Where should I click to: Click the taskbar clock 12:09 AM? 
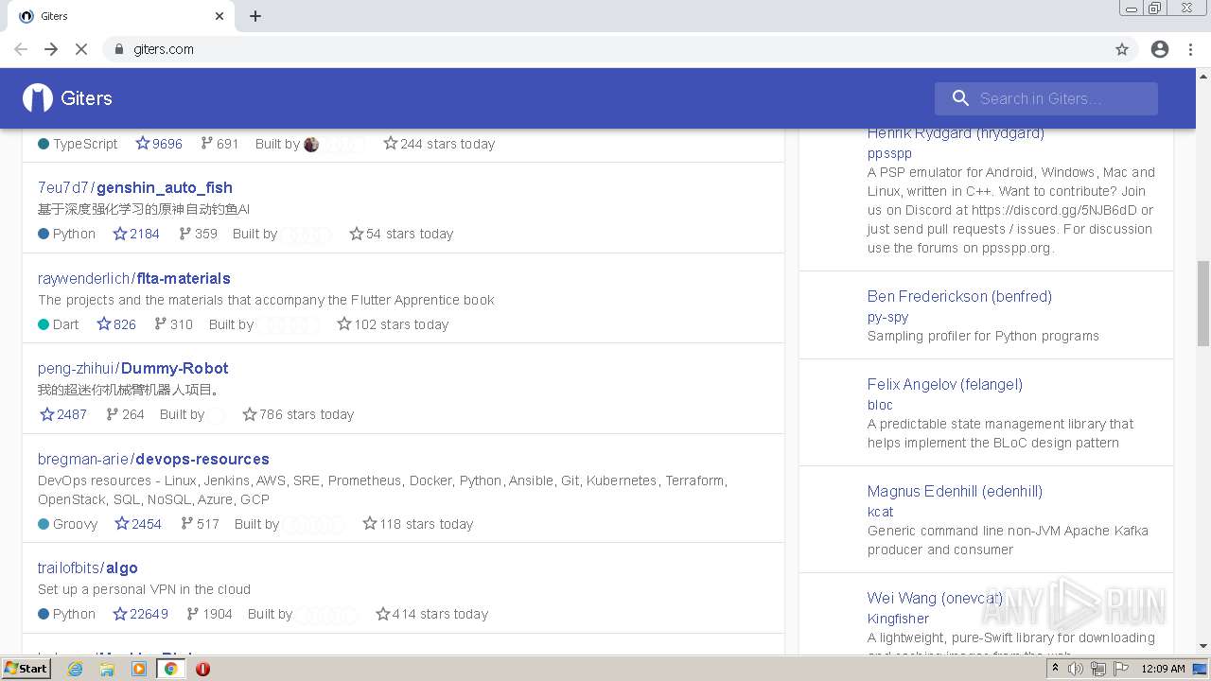pyautogui.click(x=1163, y=669)
